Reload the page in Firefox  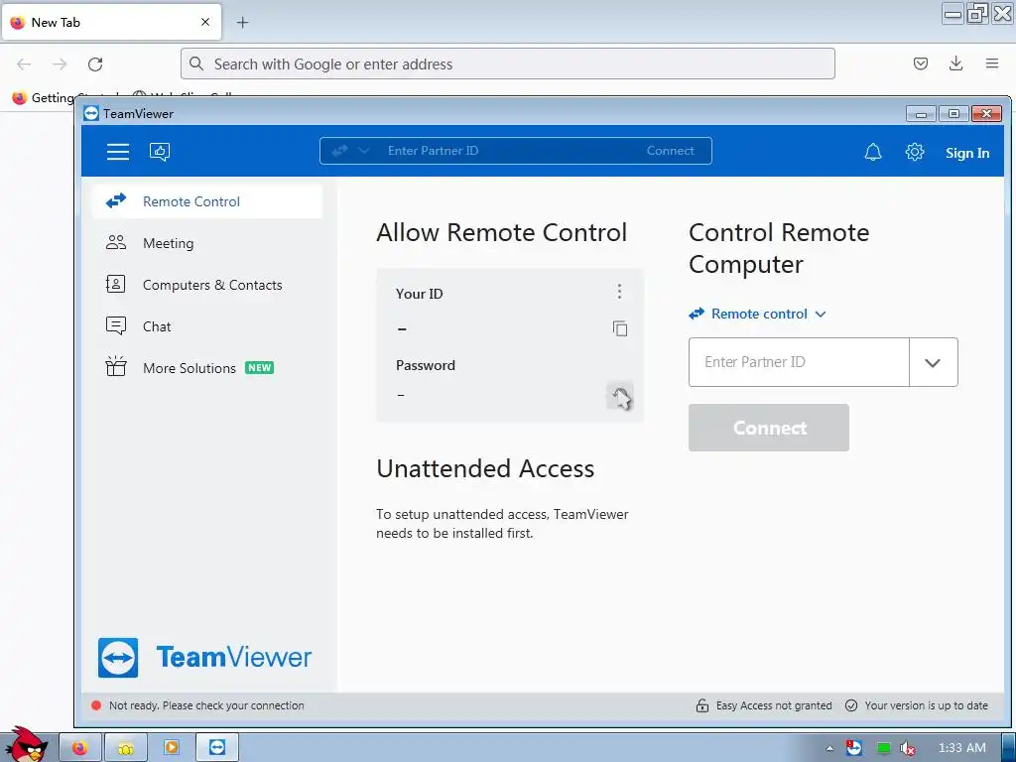pyautogui.click(x=95, y=63)
